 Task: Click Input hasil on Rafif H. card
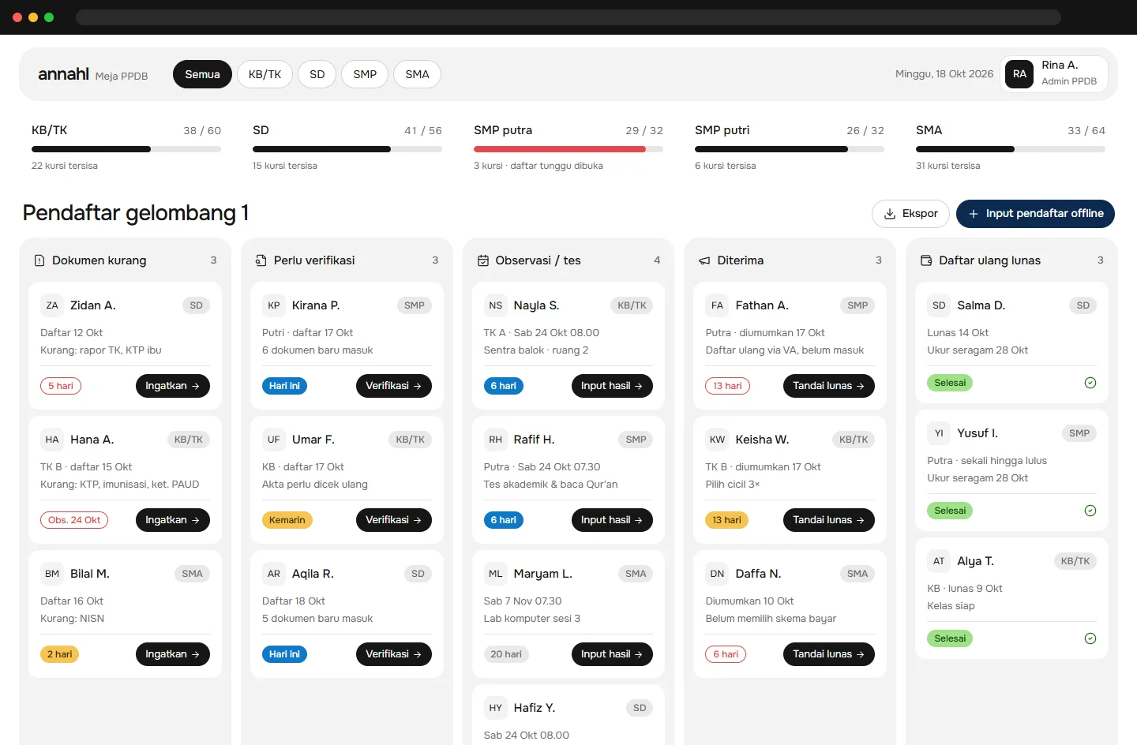tap(612, 520)
